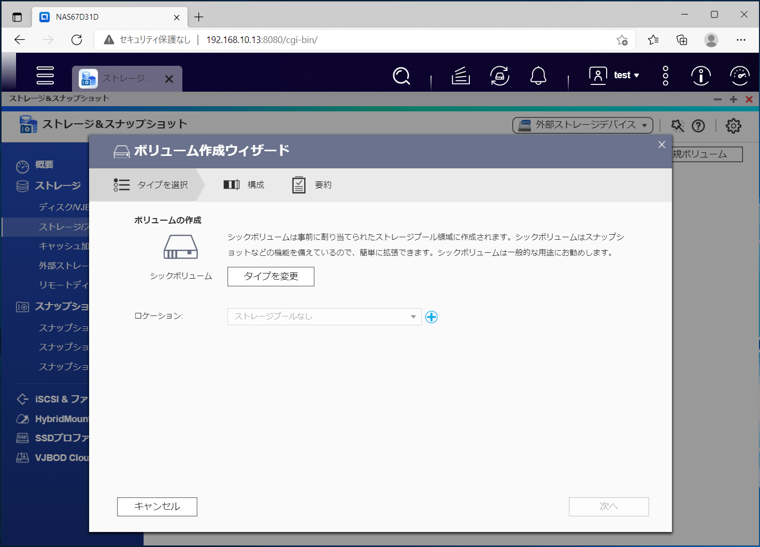Click the security not protected warning icon
The width and height of the screenshot is (760, 547).
(109, 40)
